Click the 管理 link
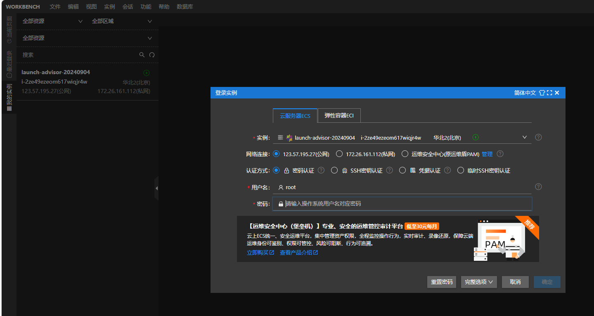 click(x=487, y=154)
